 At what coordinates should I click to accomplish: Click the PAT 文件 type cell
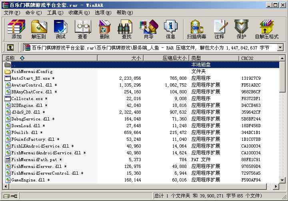tap(201, 160)
